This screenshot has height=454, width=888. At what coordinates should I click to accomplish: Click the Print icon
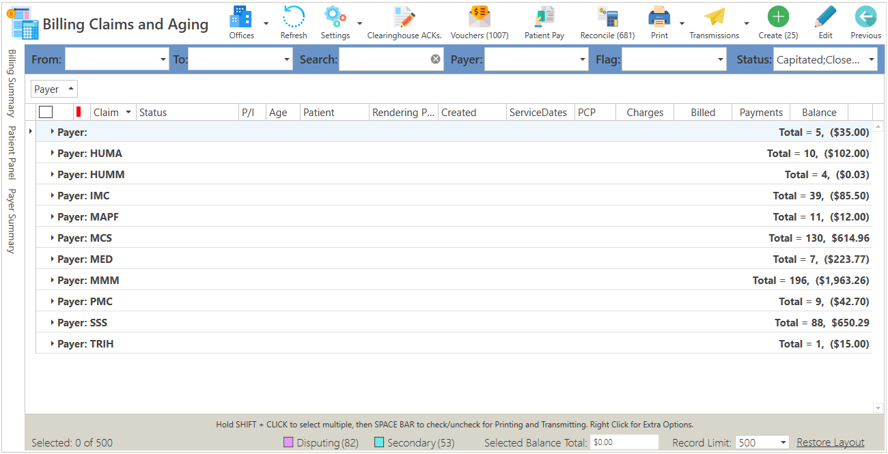click(x=659, y=16)
